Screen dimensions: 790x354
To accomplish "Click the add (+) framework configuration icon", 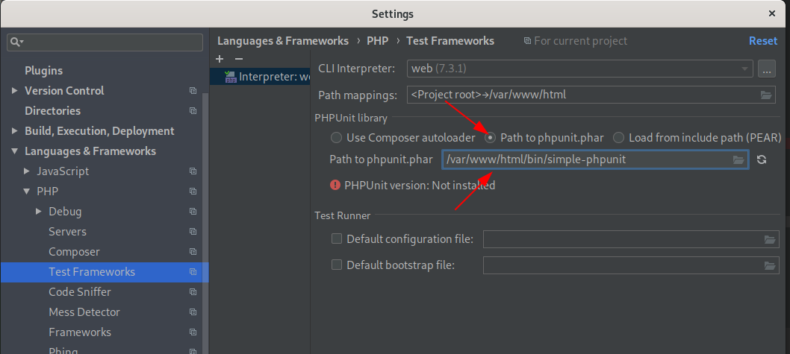I will [x=220, y=59].
